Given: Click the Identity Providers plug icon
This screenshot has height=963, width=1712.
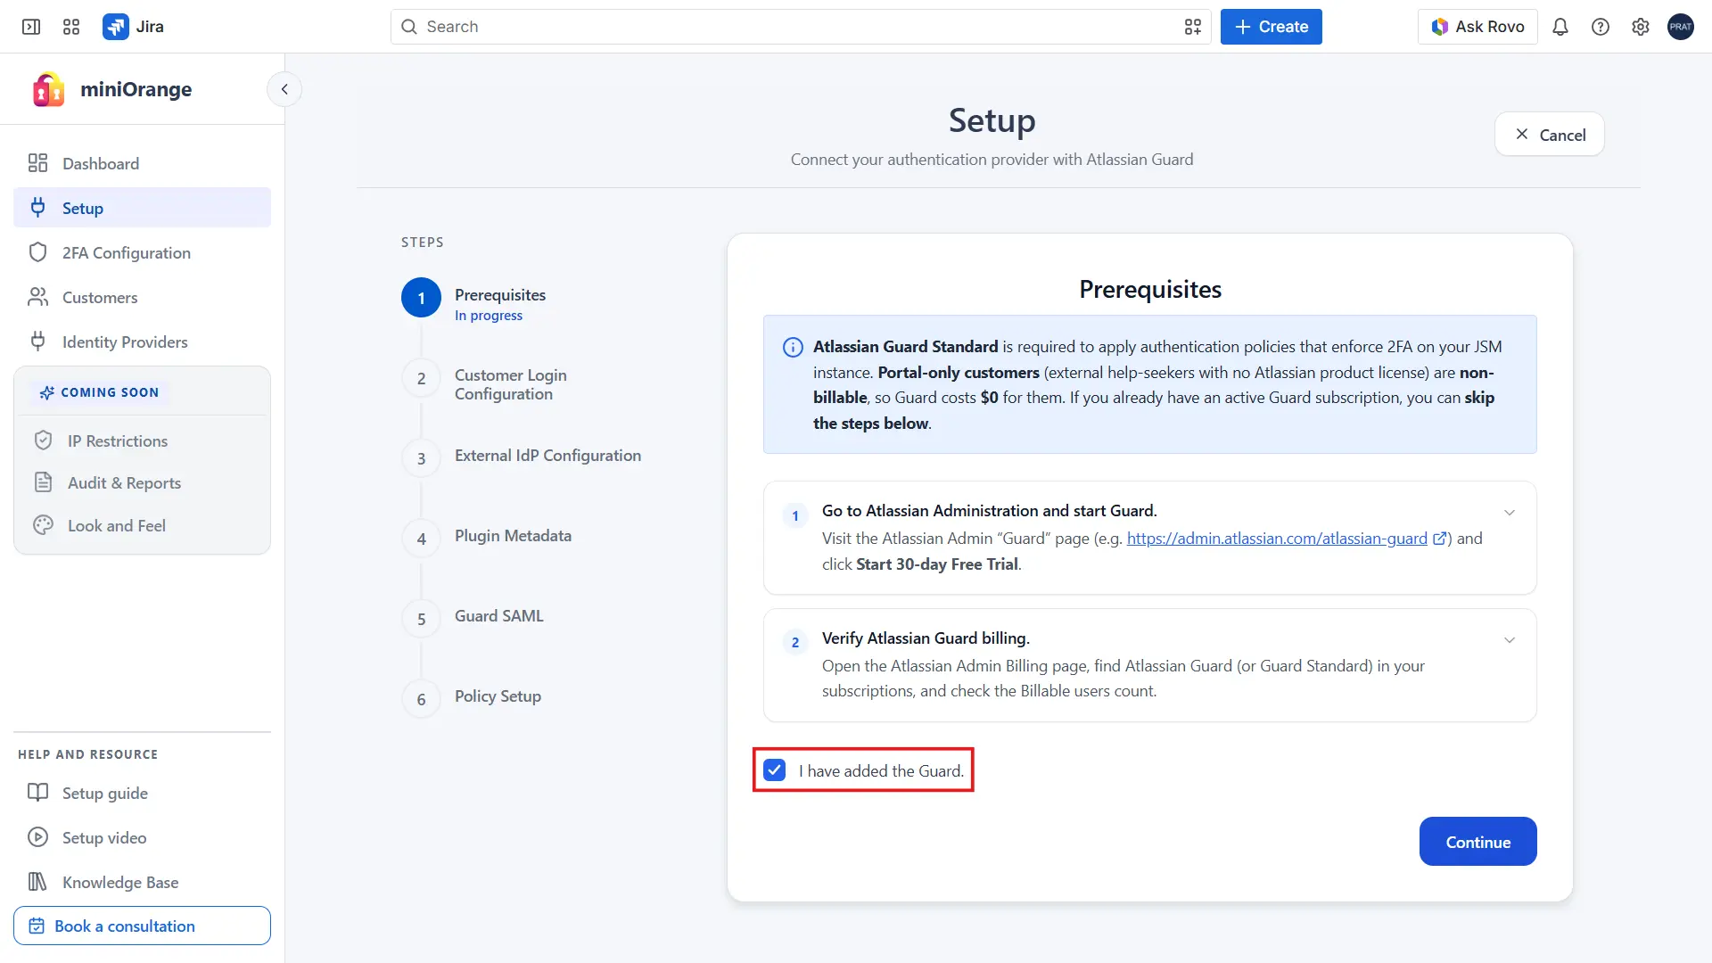Looking at the screenshot, I should coord(37,342).
